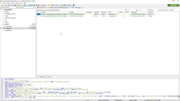Open the Edit menu
Screen dimensions: 180x101
click(x=4, y=3)
